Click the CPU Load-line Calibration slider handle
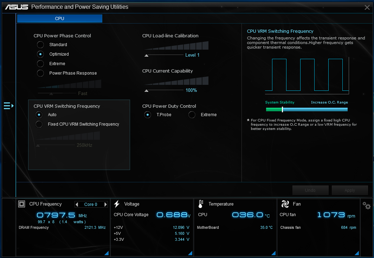 [147, 55]
